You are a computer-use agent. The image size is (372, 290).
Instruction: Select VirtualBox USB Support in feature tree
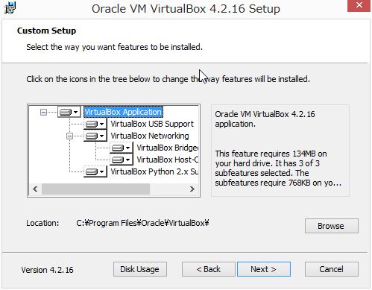click(152, 124)
